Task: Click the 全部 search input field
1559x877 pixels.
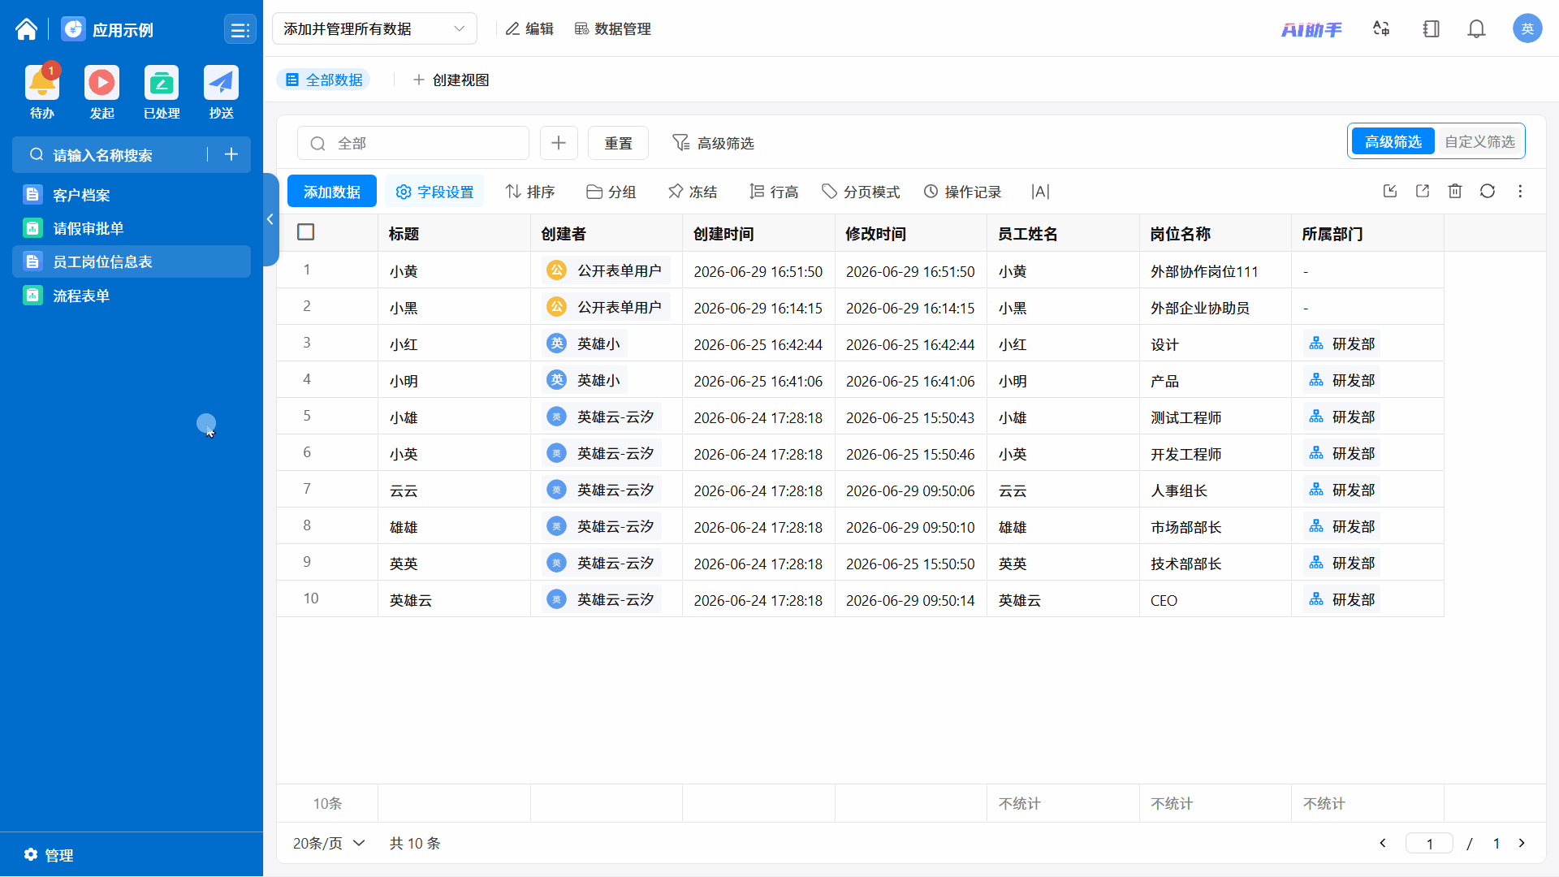Action: [413, 143]
